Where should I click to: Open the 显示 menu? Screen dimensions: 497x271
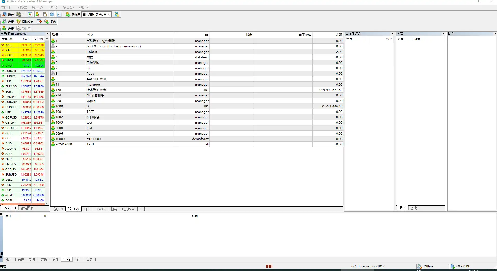point(37,8)
